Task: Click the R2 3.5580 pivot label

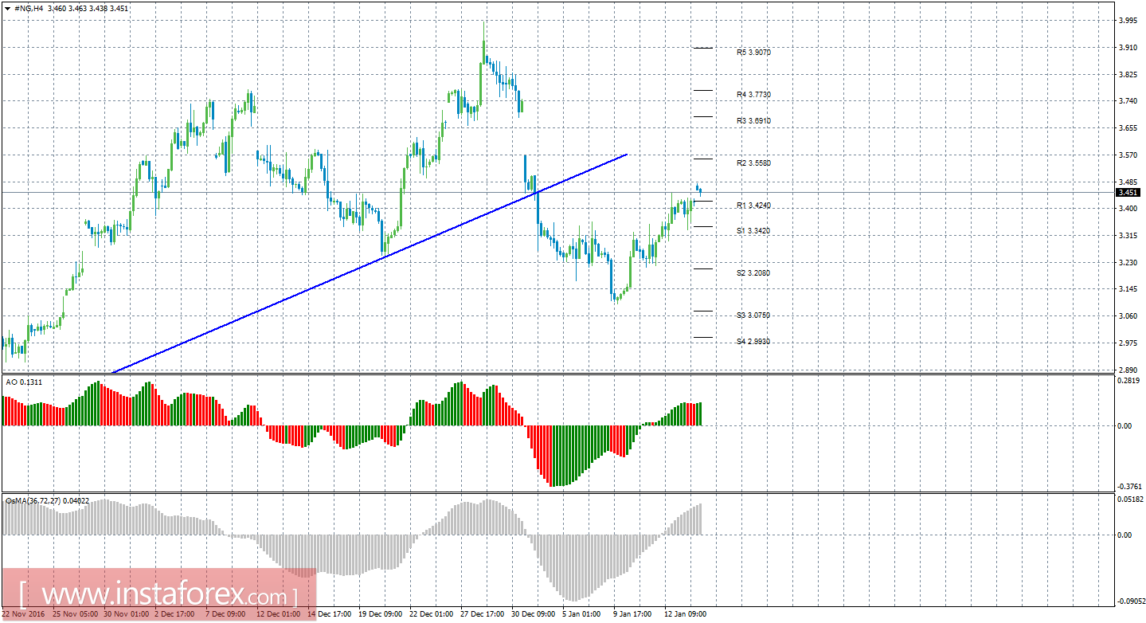Action: coord(753,163)
